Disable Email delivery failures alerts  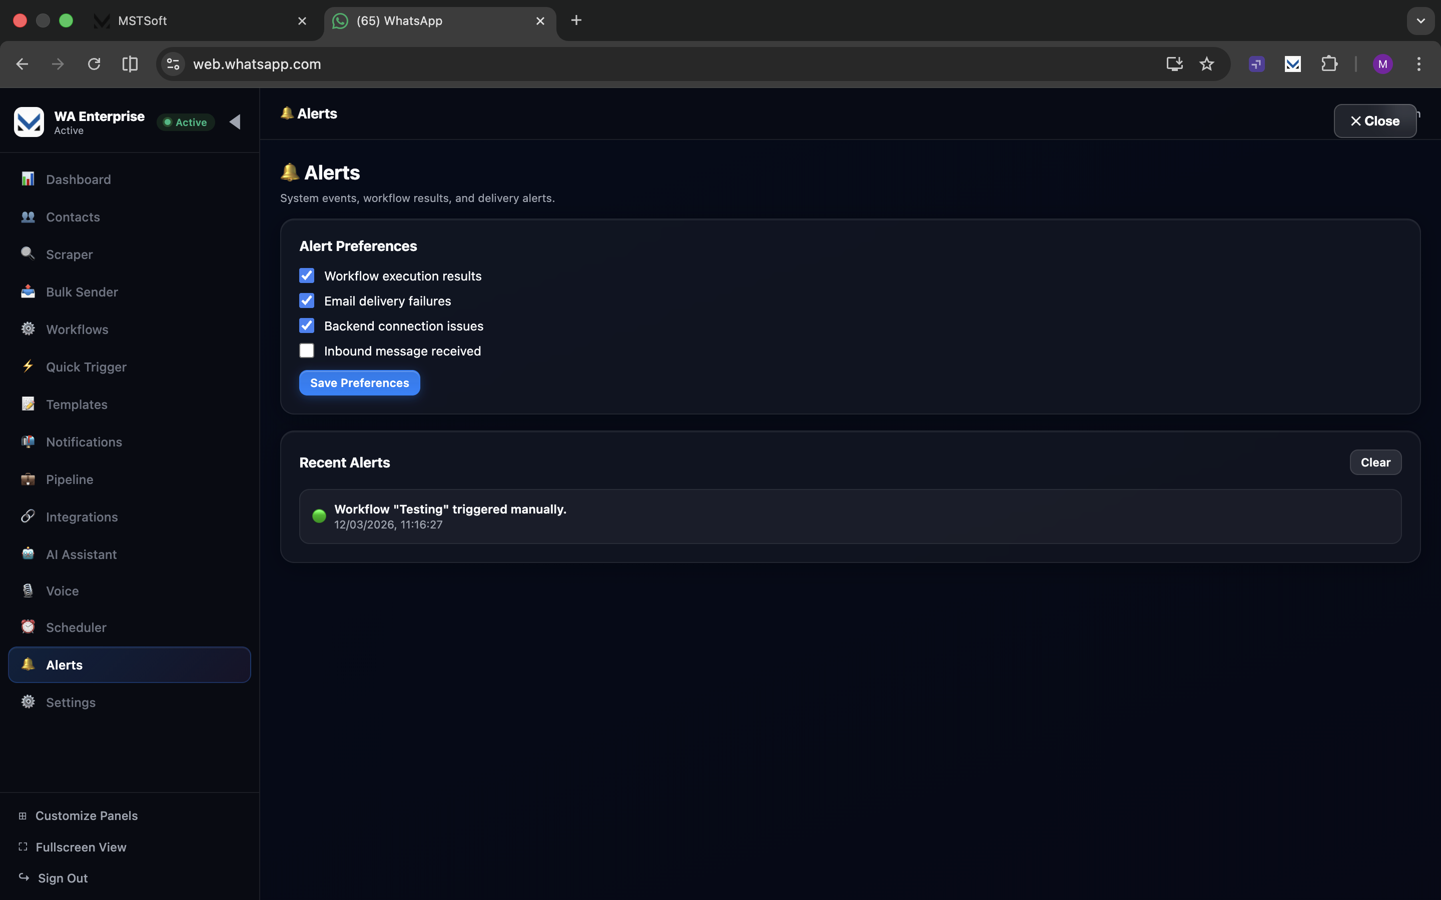coord(307,300)
